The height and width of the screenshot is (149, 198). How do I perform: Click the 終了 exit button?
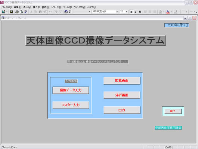pos(173,111)
